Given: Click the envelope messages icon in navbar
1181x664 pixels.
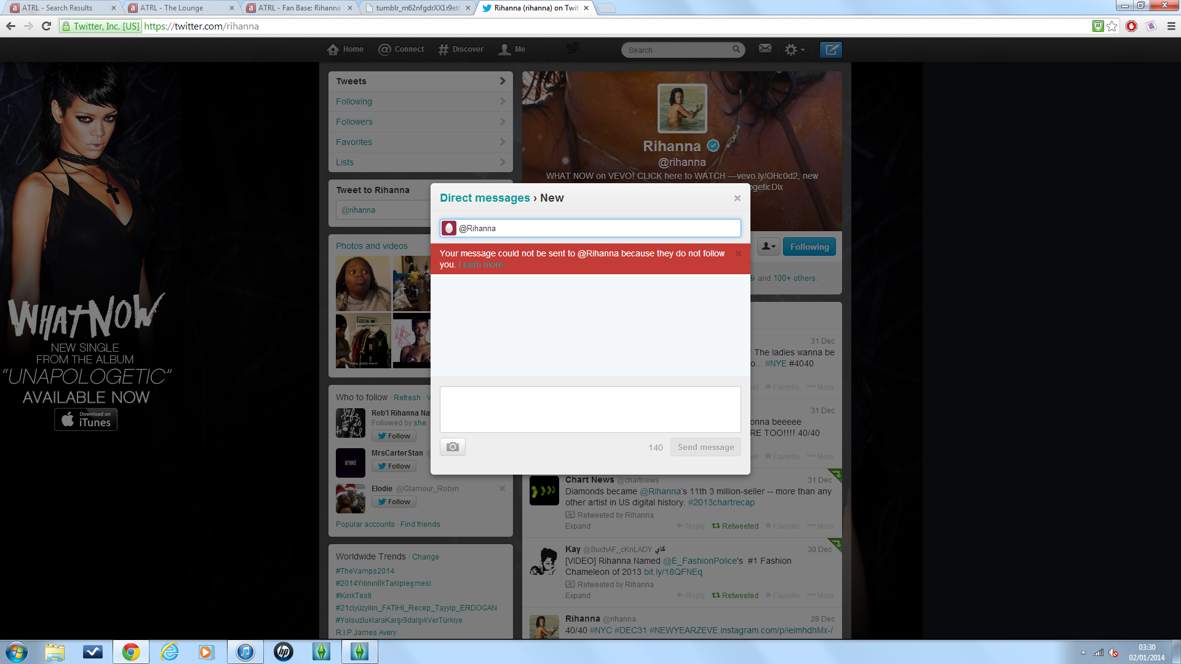Looking at the screenshot, I should coord(765,49).
